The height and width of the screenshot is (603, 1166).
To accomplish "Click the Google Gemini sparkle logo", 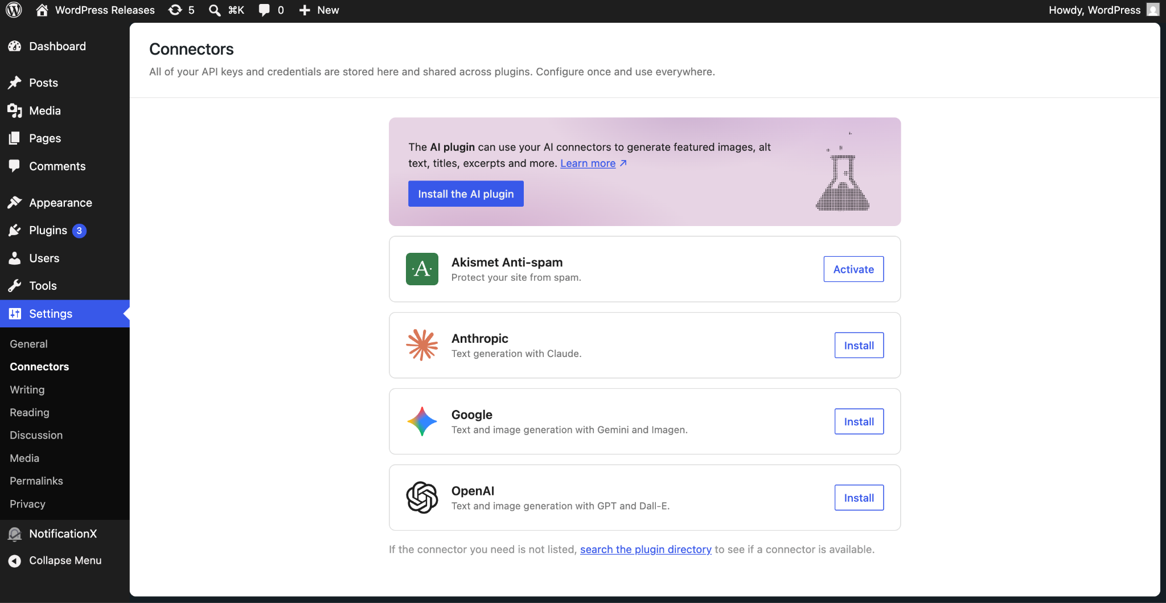I will 422,421.
